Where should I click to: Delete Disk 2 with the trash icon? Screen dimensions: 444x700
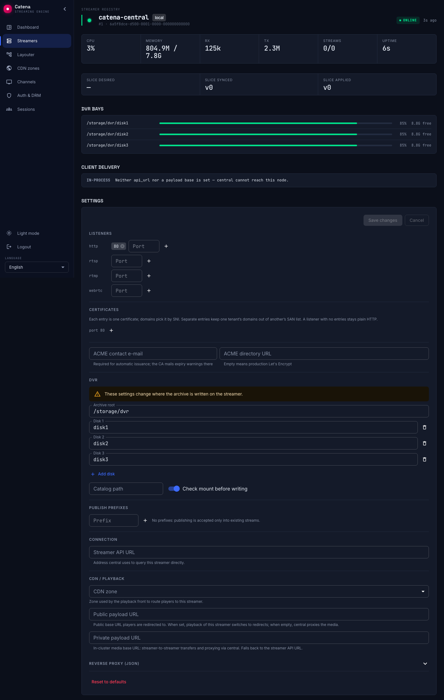click(425, 443)
